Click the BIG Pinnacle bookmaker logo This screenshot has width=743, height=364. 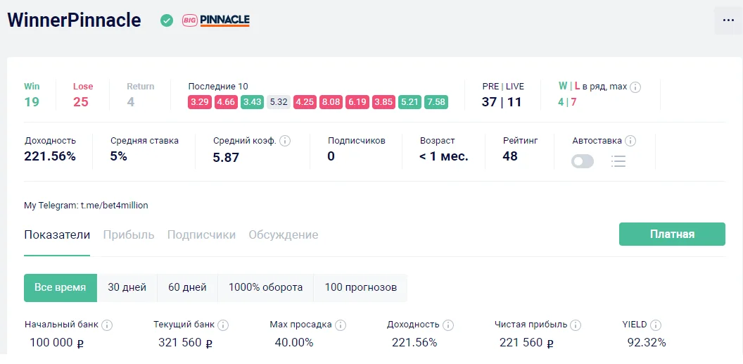coord(216,20)
